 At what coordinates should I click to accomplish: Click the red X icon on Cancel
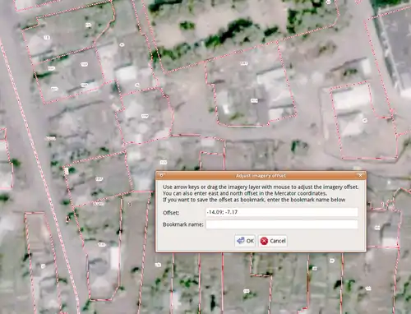(264, 241)
